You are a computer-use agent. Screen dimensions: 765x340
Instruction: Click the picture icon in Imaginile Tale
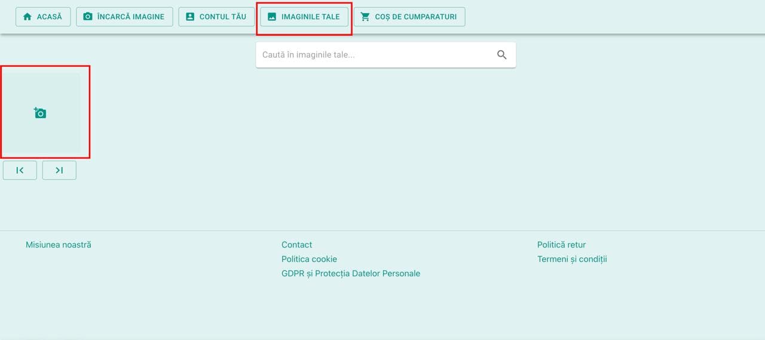pyautogui.click(x=272, y=17)
